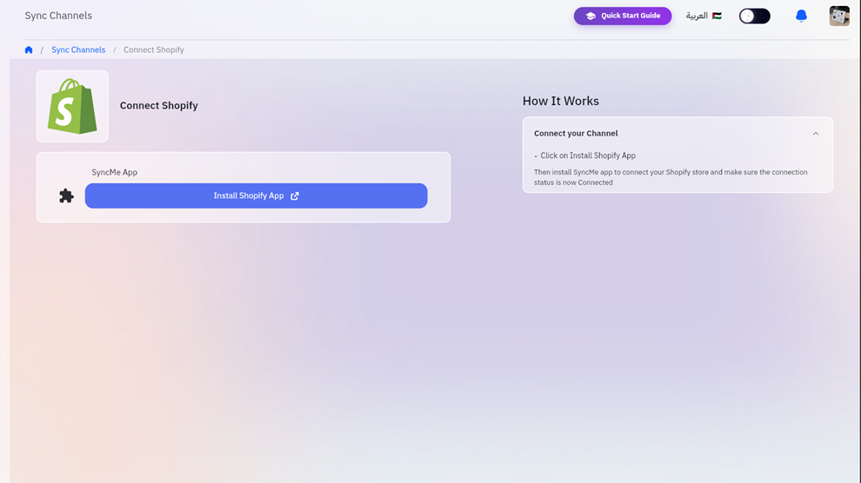Click the home icon in the breadcrumb
Viewport: 861px width, 483px height.
point(29,50)
